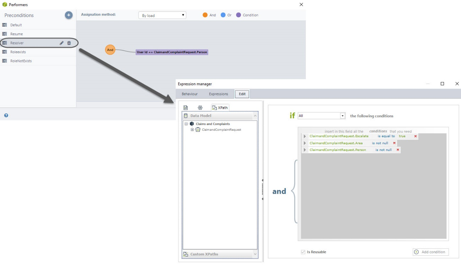
Task: Click the User Id == ClaimandComplaintRequest.Person condition box
Action: 172,52
